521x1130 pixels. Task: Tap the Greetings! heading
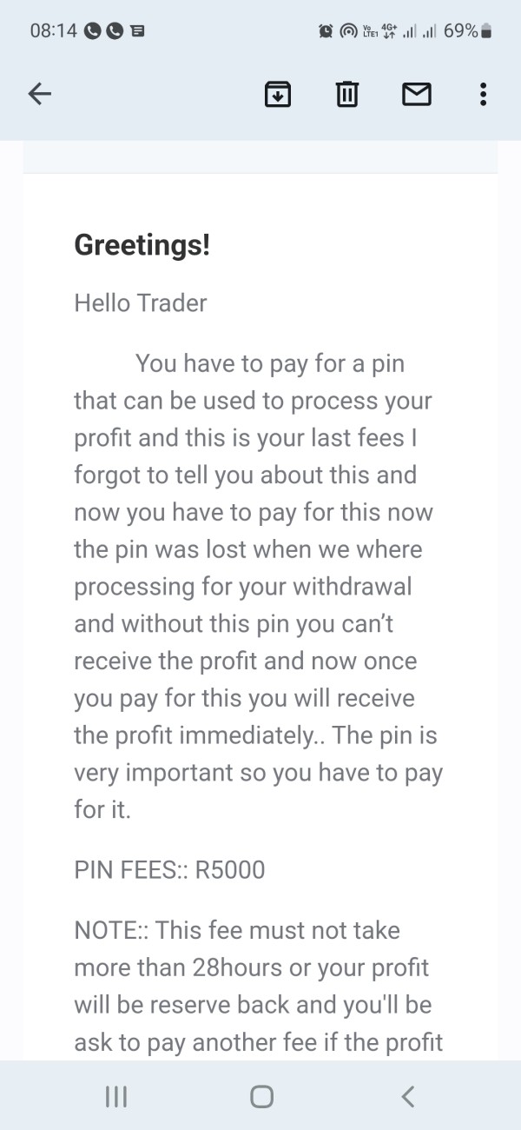click(142, 245)
